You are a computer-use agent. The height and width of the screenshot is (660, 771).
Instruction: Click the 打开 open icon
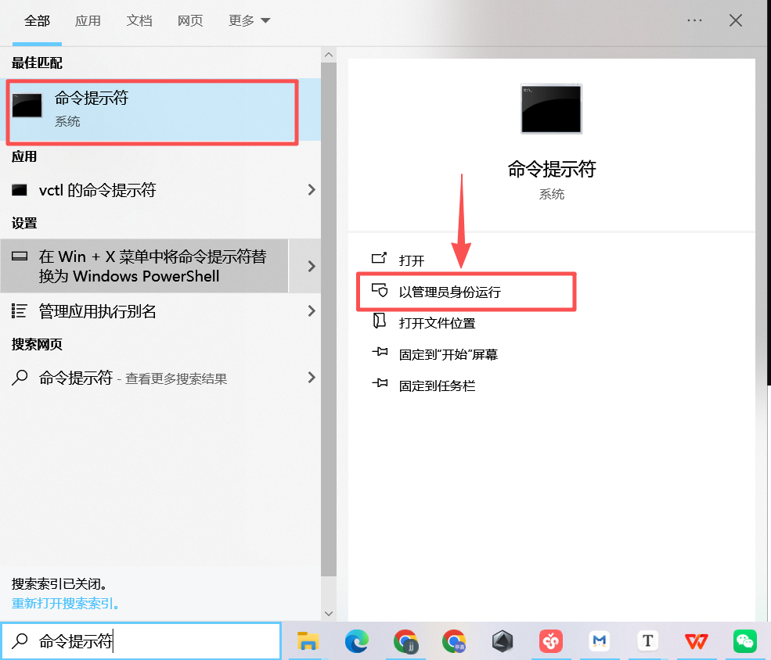[379, 258]
